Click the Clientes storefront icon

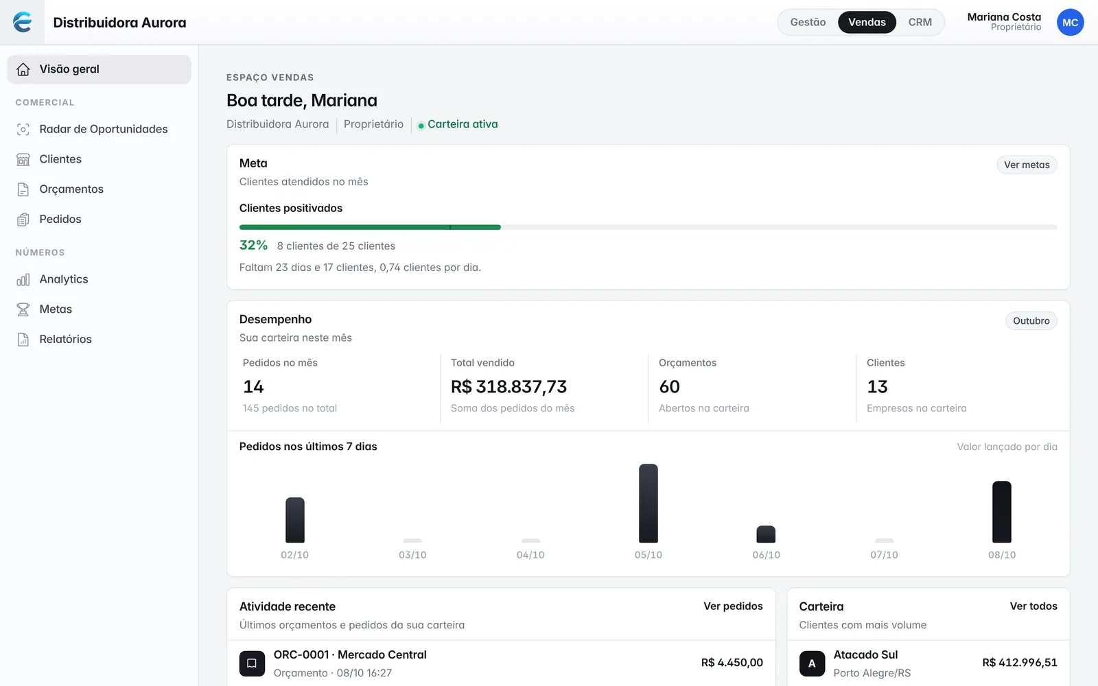tap(23, 159)
